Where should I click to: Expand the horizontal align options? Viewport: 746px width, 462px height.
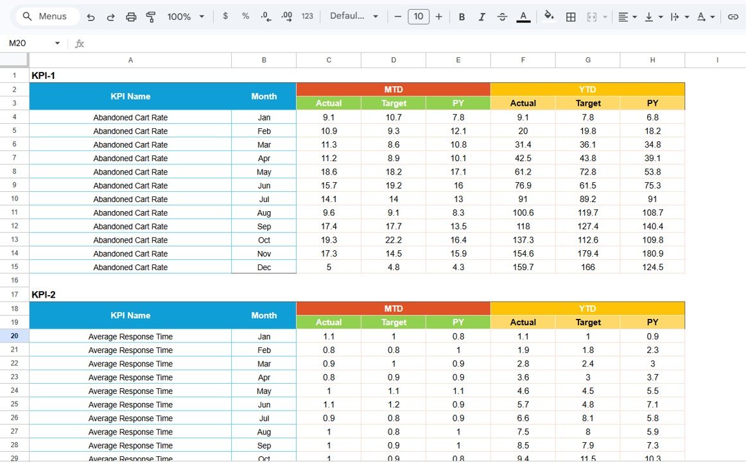tap(634, 16)
